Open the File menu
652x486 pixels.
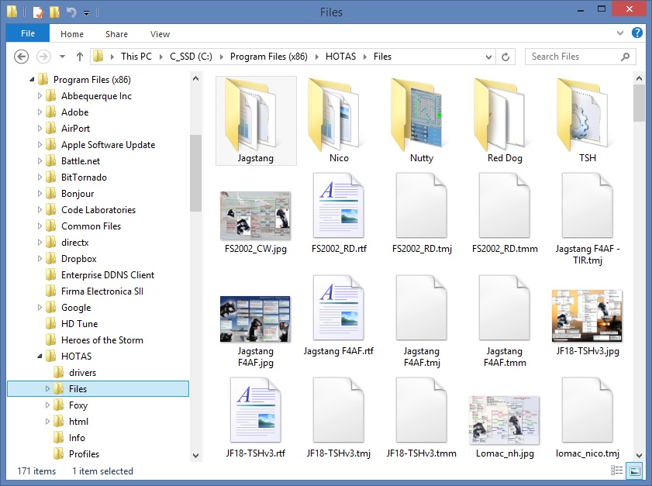pyautogui.click(x=28, y=34)
